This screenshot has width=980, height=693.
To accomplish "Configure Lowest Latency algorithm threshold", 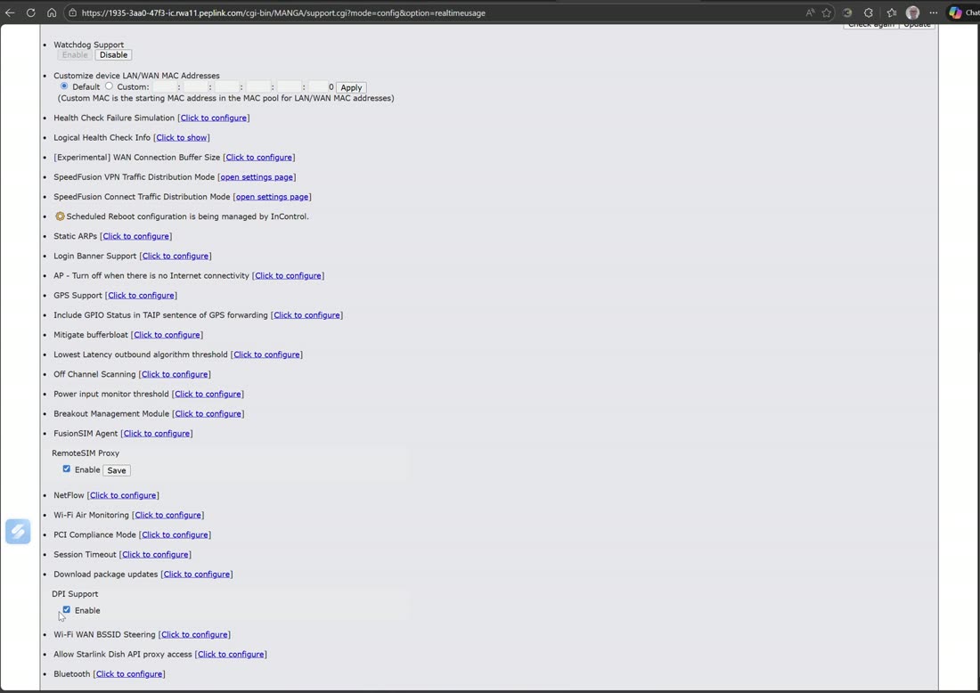I will 266,355.
